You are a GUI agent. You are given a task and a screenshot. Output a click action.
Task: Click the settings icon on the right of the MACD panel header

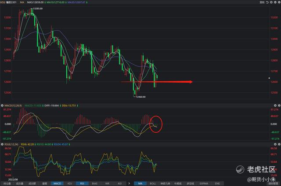click(275, 106)
